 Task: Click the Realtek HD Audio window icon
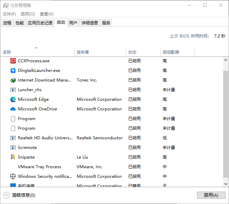[x=13, y=138]
